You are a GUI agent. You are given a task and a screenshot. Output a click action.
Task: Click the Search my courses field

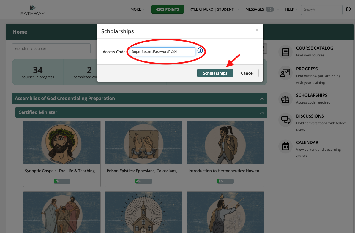[x=51, y=48]
